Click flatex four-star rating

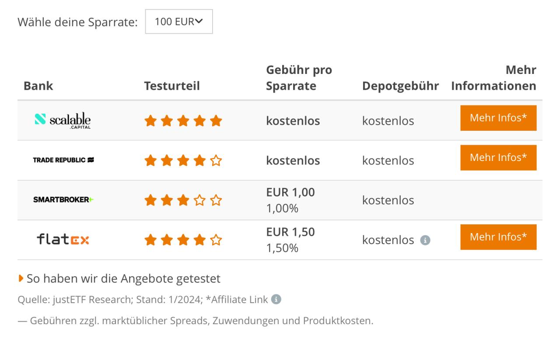click(183, 240)
